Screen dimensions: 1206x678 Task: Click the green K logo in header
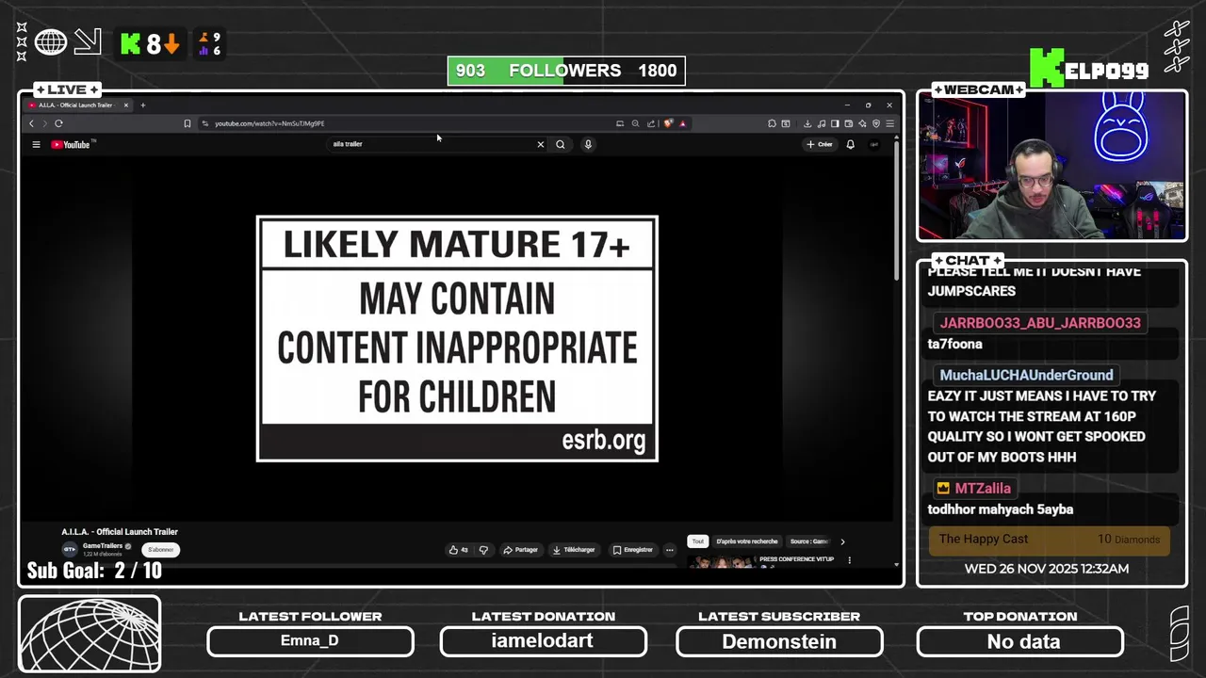[x=130, y=43]
